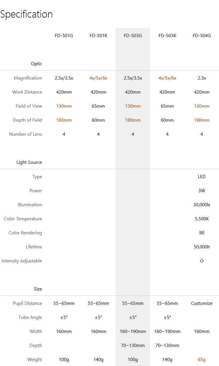Click the FD-501G column header
219x366 pixels.
coord(64,36)
